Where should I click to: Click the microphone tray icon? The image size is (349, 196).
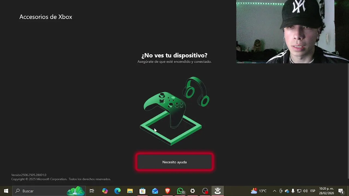(x=293, y=191)
